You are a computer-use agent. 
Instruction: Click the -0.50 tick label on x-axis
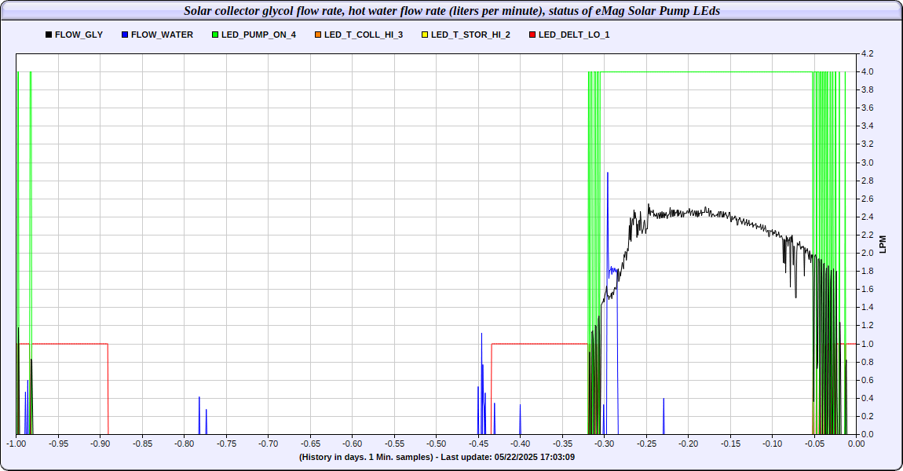pos(436,444)
